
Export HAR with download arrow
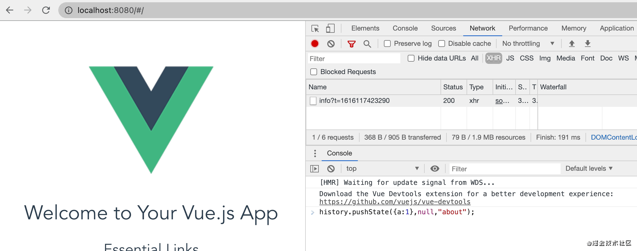tap(588, 44)
